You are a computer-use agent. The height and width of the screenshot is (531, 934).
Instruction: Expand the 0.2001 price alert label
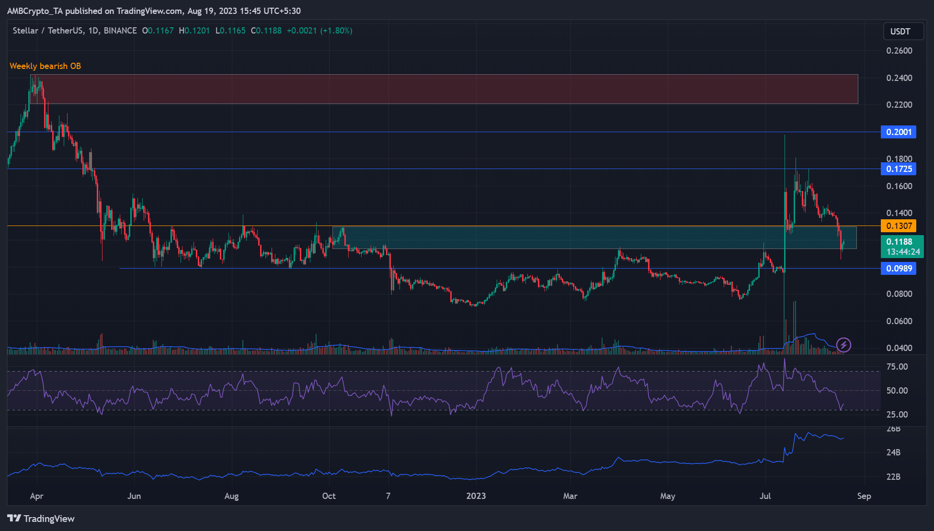click(x=899, y=132)
